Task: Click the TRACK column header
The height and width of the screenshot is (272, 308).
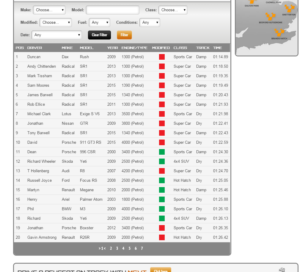Action: 203,48
